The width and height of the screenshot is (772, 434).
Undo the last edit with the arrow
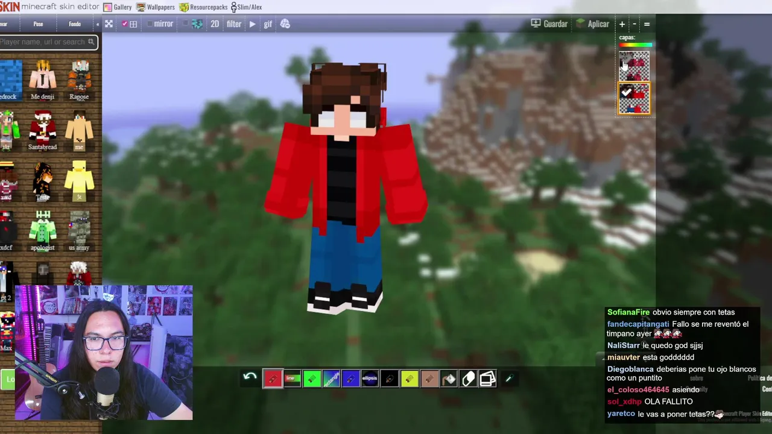pyautogui.click(x=250, y=378)
